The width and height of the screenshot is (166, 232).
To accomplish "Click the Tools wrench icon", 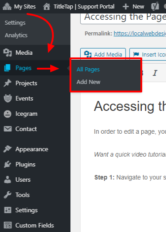I will pos(8,195).
